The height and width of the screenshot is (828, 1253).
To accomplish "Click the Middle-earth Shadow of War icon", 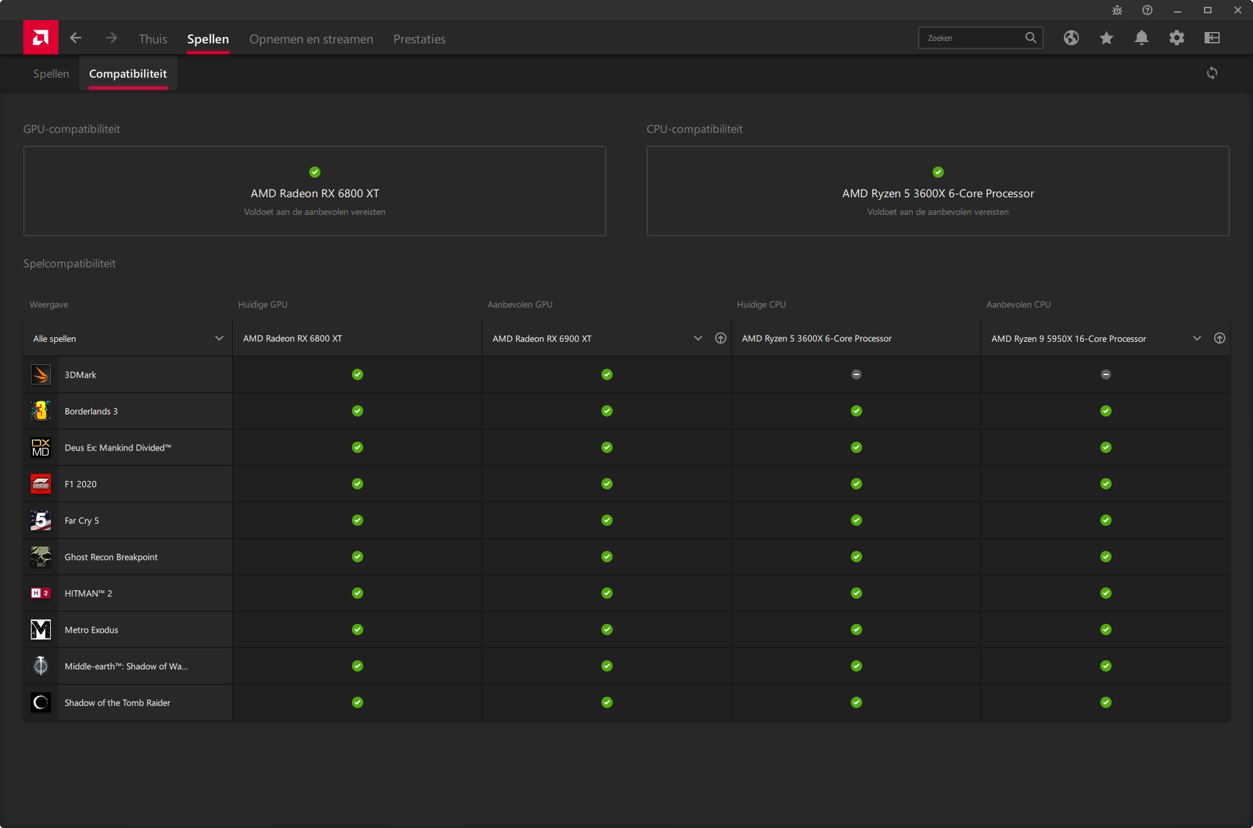I will [x=41, y=667].
